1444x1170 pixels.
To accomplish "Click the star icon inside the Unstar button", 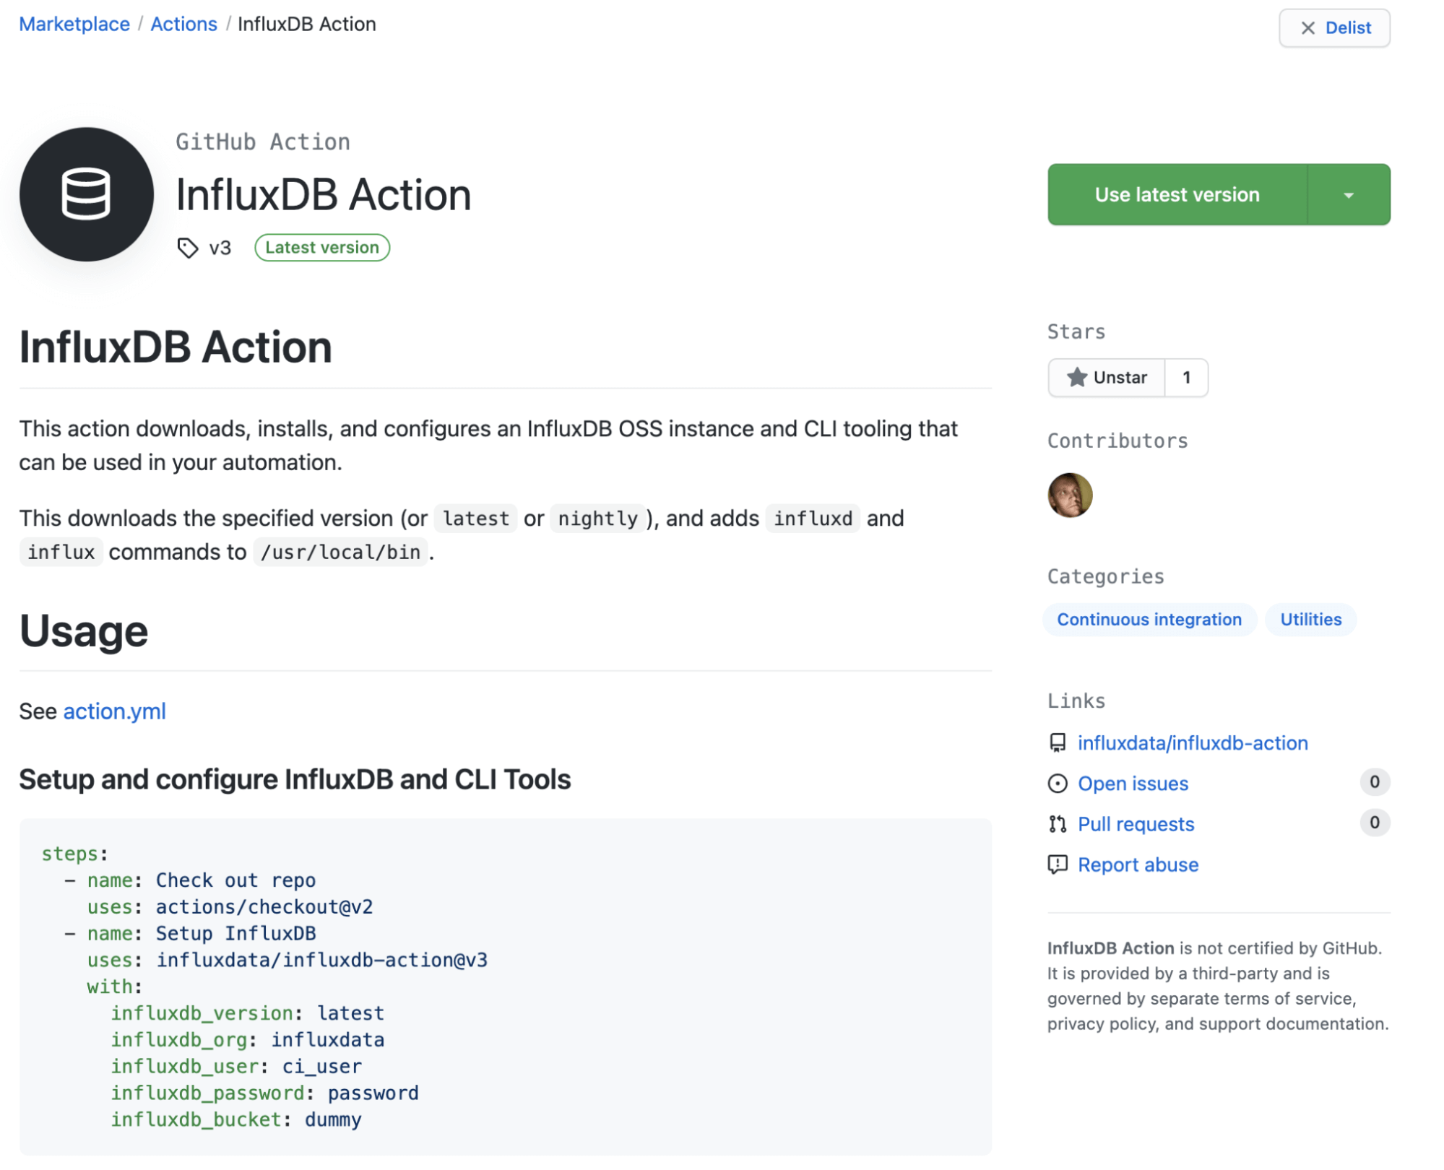I will (1077, 377).
